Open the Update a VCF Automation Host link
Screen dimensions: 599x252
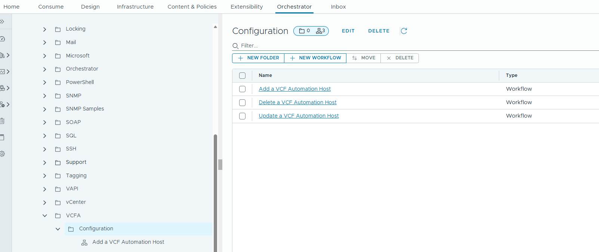tap(299, 116)
